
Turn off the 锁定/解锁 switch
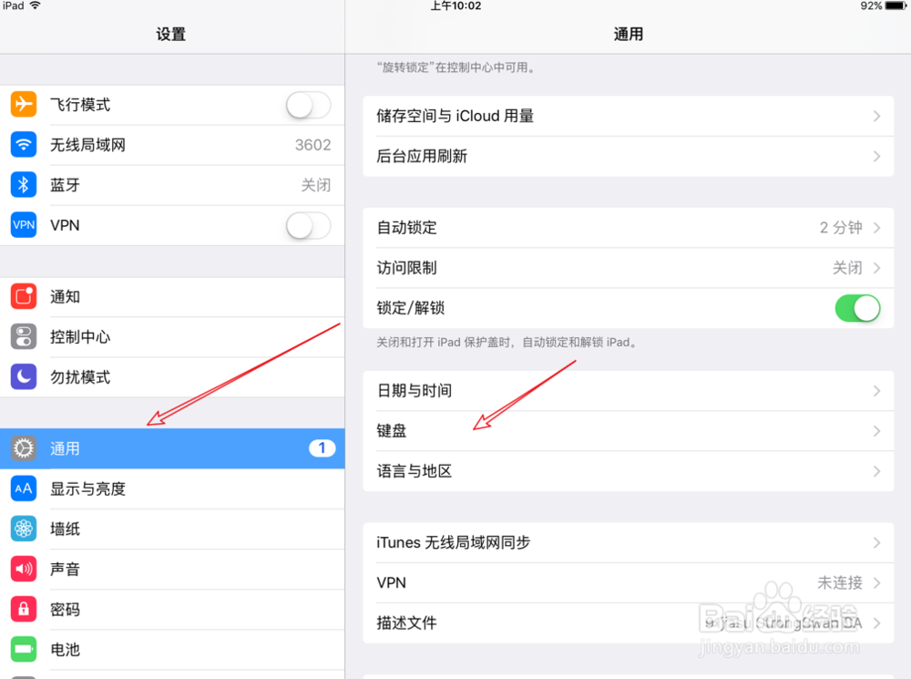click(x=857, y=308)
